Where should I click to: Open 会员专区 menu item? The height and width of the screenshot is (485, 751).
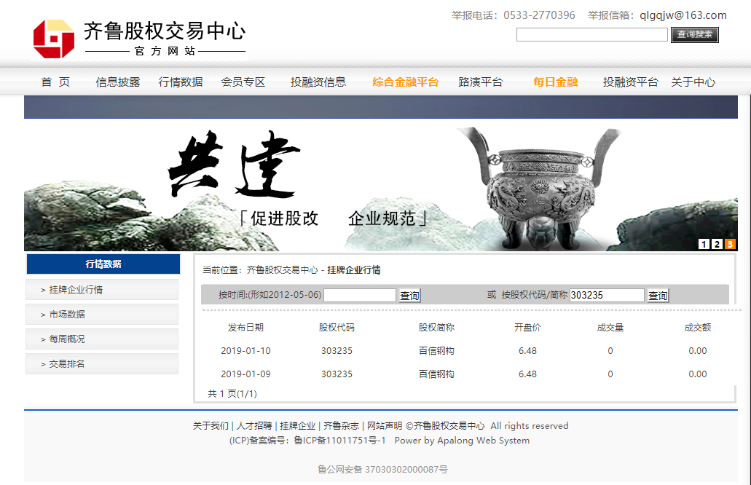pos(243,82)
